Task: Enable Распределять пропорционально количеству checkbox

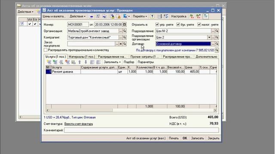Action: click(x=46, y=50)
